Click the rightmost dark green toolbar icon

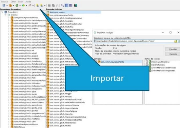[x=76, y=5]
